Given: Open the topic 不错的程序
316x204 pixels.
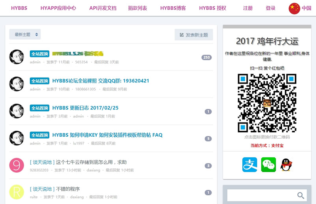Looking at the screenshot, I should click(x=68, y=189).
